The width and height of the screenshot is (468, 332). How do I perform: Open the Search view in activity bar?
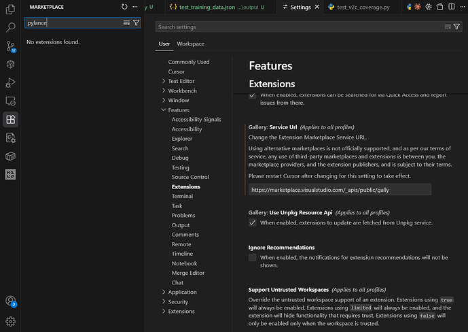(10, 27)
